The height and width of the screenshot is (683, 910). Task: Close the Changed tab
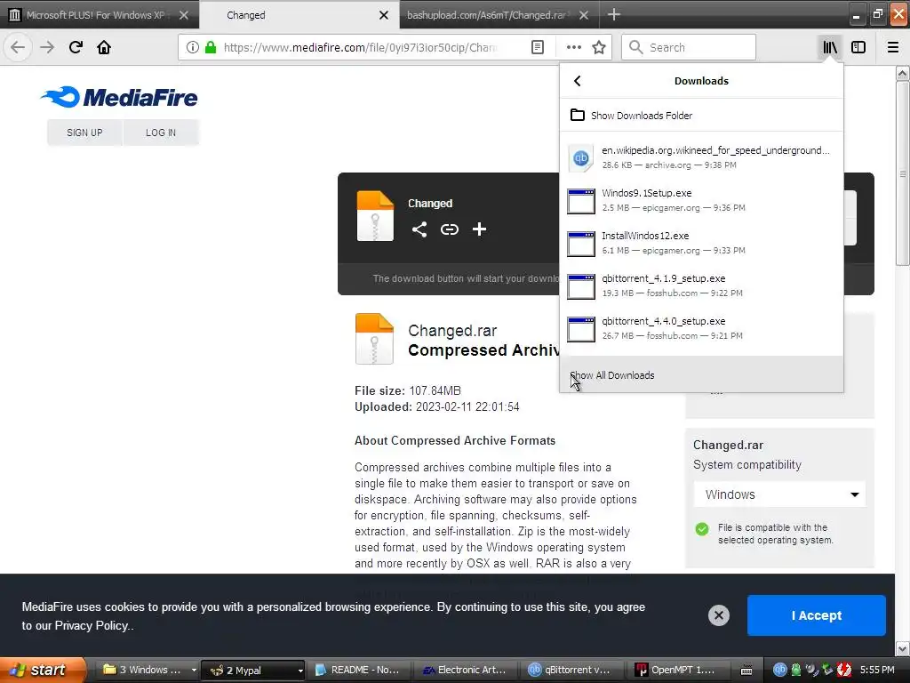pos(384,15)
